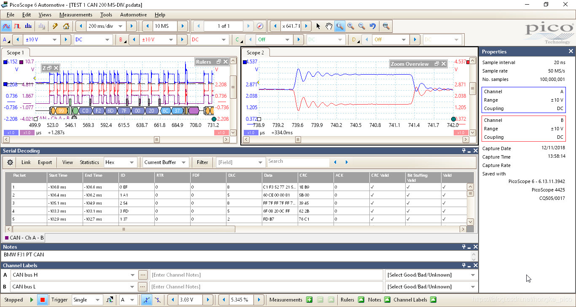This screenshot has height=307, width=576.
Task: Switch to Scope Mode icon
Action: point(6,26)
